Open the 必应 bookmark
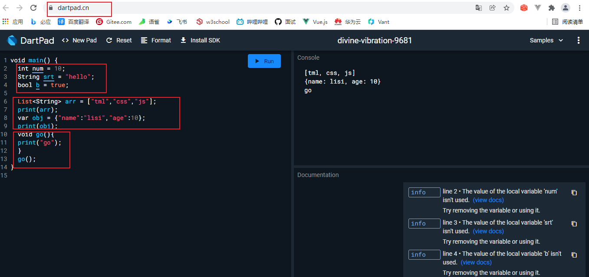589x277 pixels. coord(40,22)
